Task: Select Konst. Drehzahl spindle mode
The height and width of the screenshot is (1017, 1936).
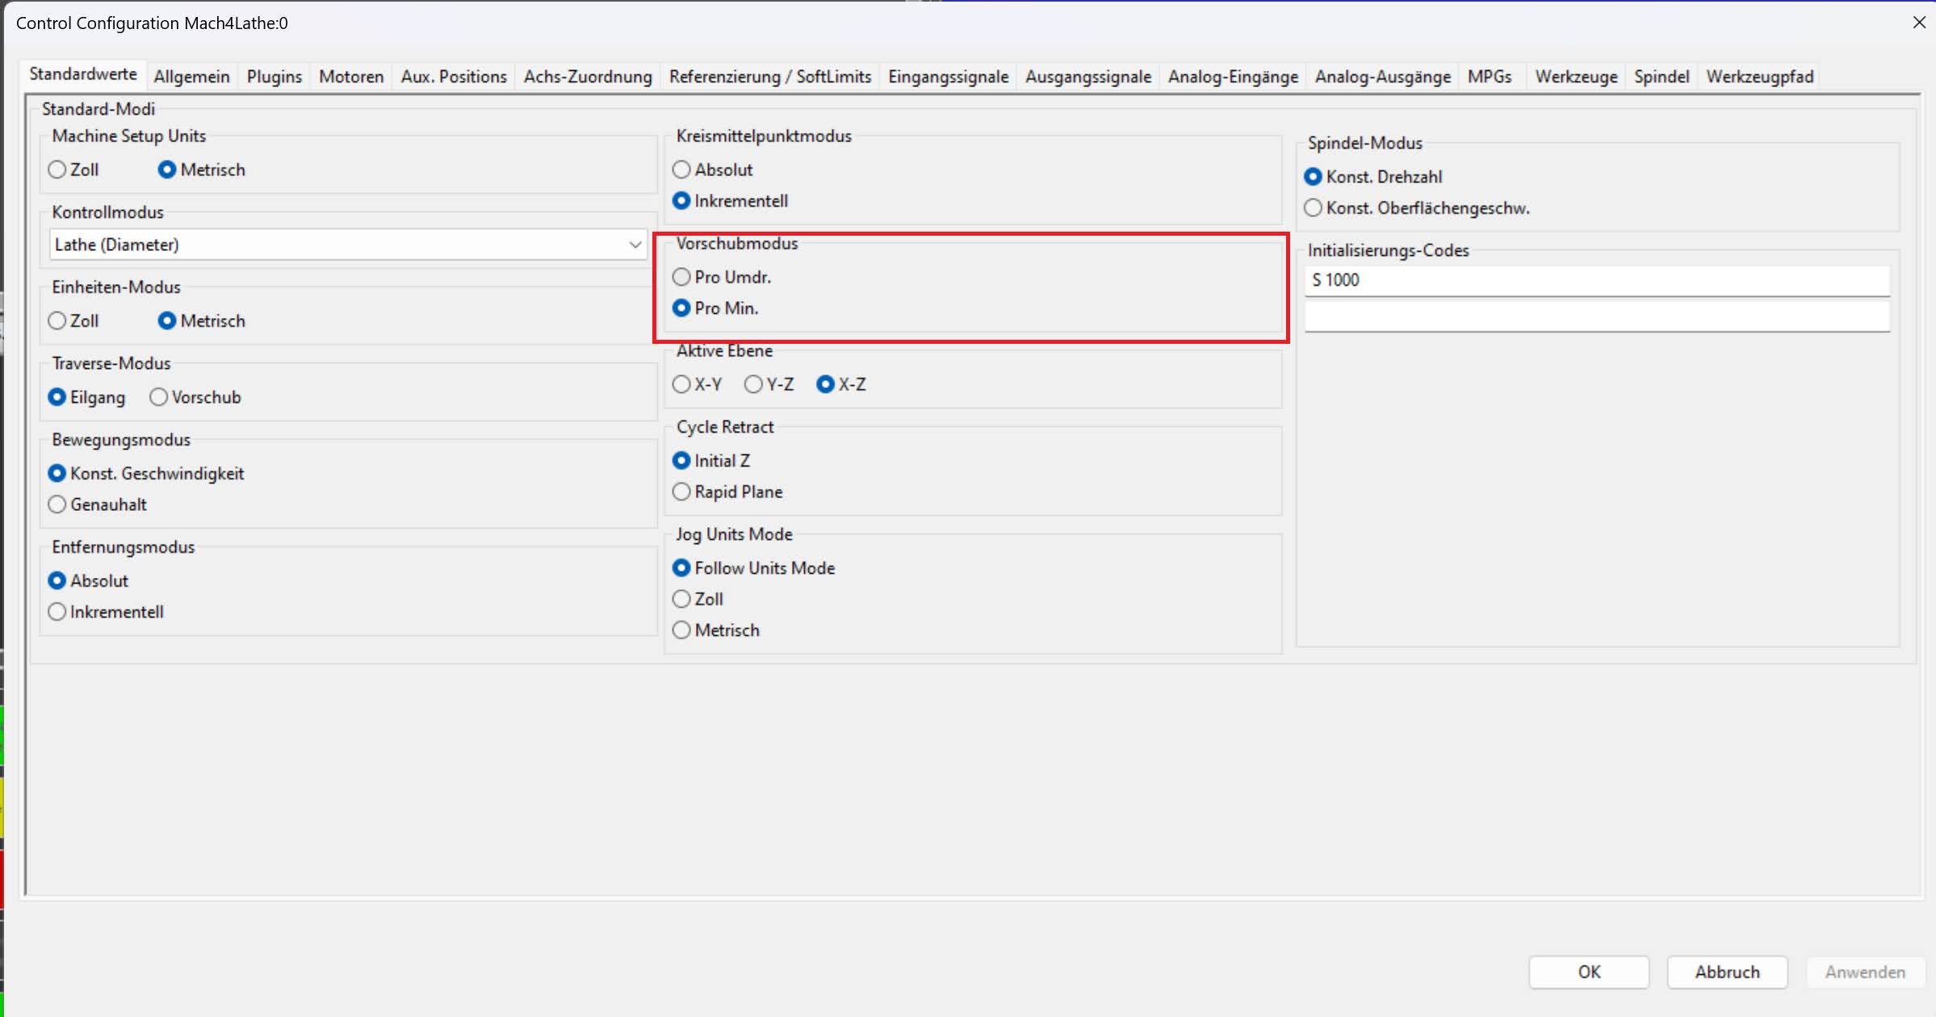Action: (x=1373, y=177)
